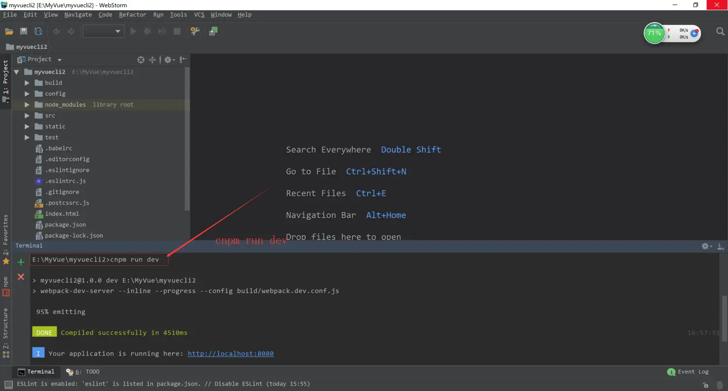Open the File menu
Viewport: 728px width, 391px height.
point(10,15)
